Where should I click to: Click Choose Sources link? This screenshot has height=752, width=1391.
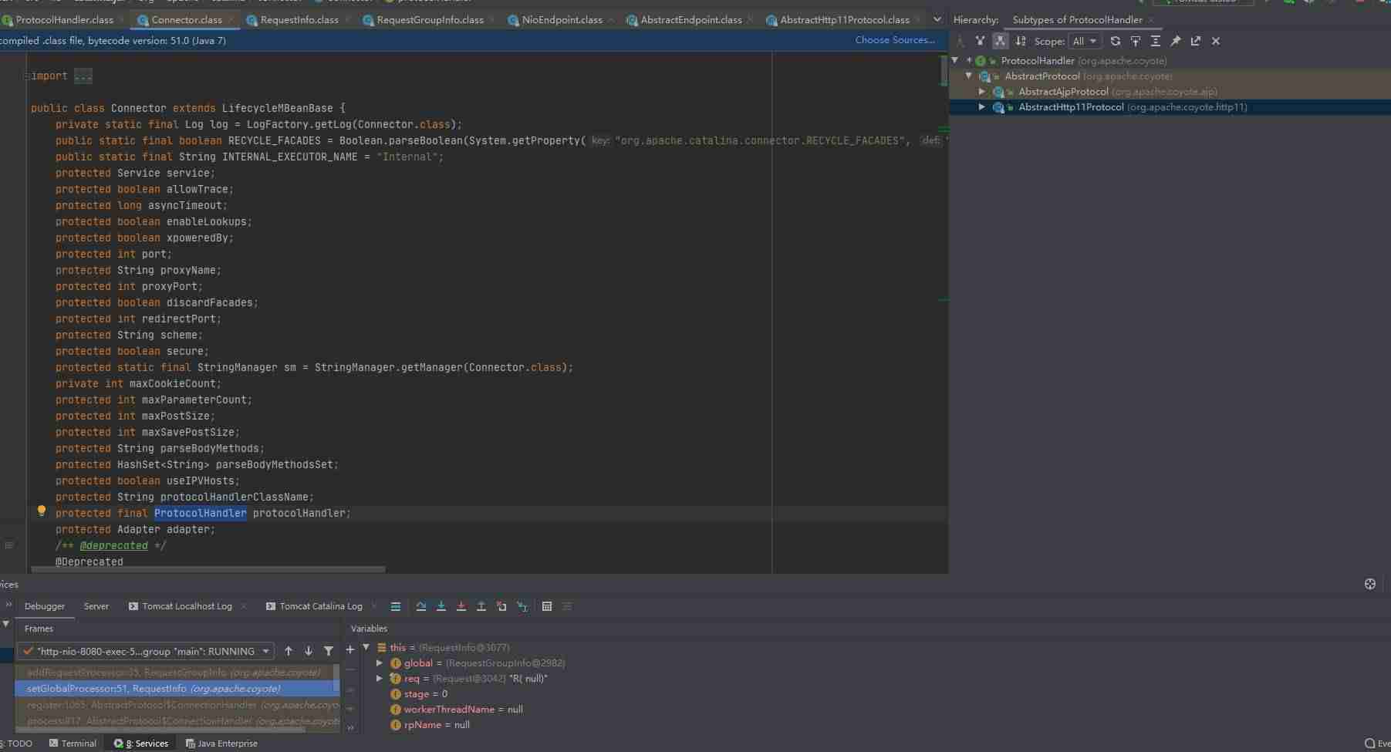(895, 40)
